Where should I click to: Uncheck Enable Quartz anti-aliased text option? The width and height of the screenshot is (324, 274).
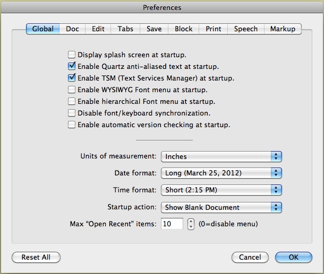pyautogui.click(x=71, y=67)
